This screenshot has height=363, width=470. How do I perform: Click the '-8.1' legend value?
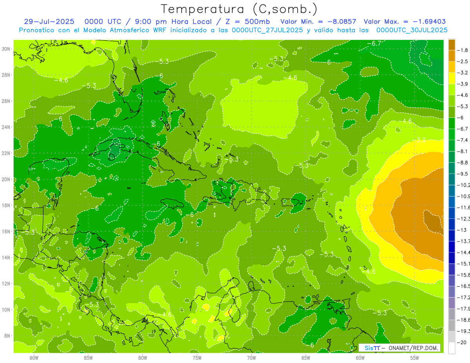[x=463, y=152]
